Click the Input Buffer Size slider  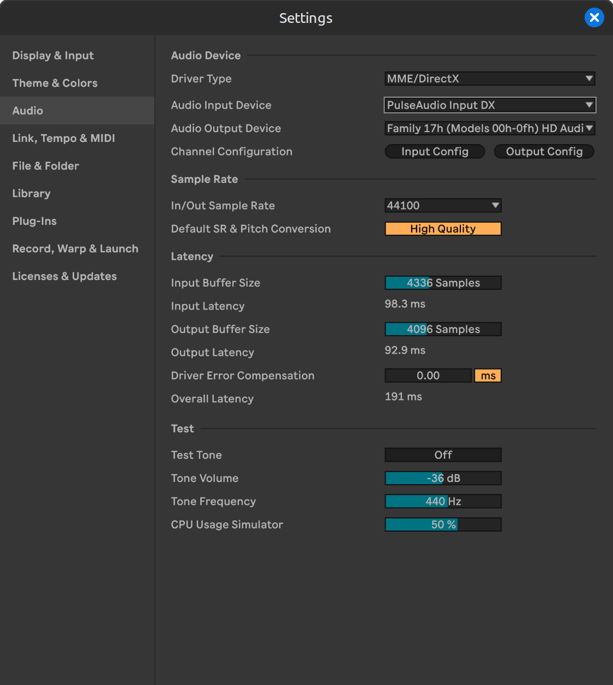pos(443,283)
